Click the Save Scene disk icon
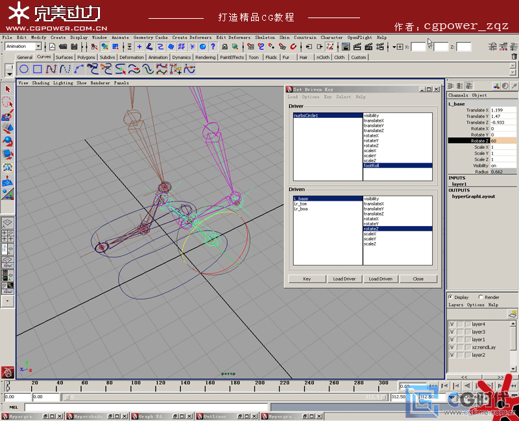The height and width of the screenshot is (421, 519). [74, 47]
